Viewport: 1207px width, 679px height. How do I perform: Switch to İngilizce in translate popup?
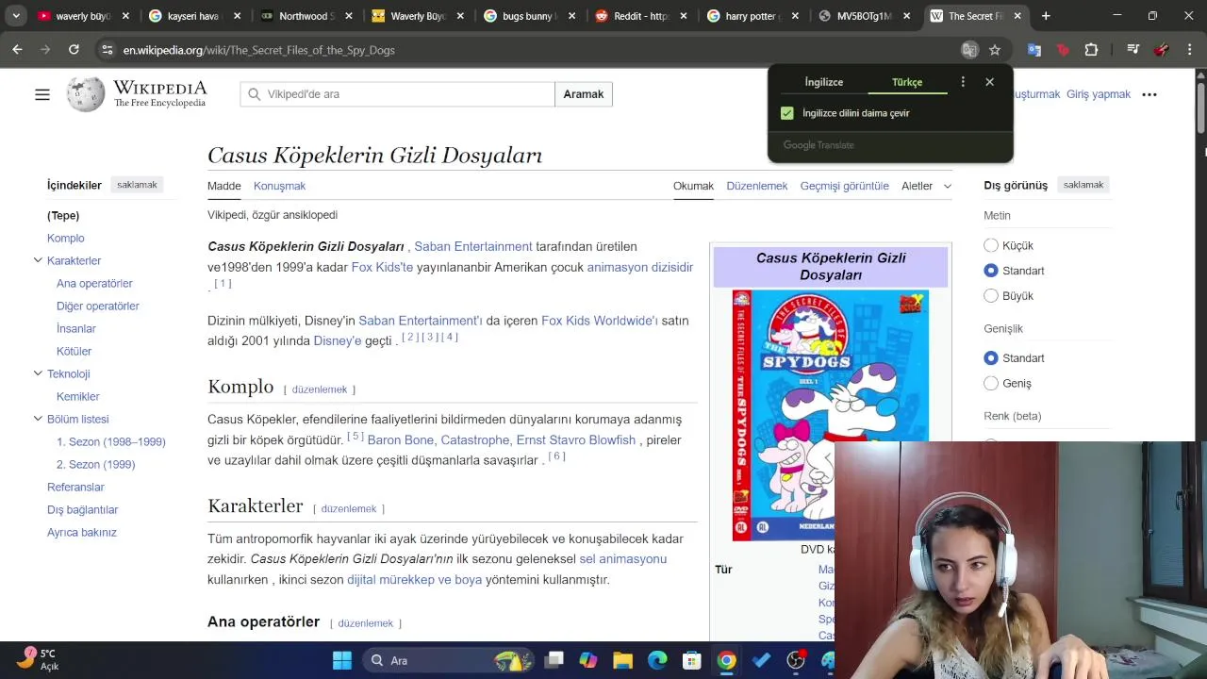(824, 82)
